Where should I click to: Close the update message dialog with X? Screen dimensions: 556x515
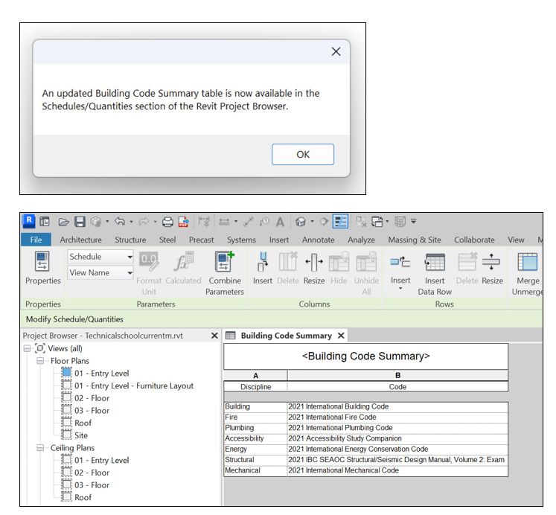(336, 51)
